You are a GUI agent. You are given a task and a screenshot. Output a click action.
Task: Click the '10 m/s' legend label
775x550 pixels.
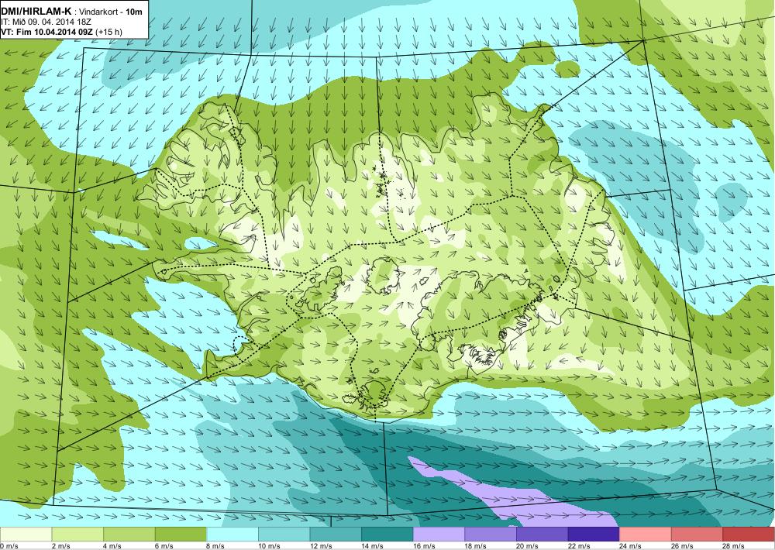(x=270, y=546)
